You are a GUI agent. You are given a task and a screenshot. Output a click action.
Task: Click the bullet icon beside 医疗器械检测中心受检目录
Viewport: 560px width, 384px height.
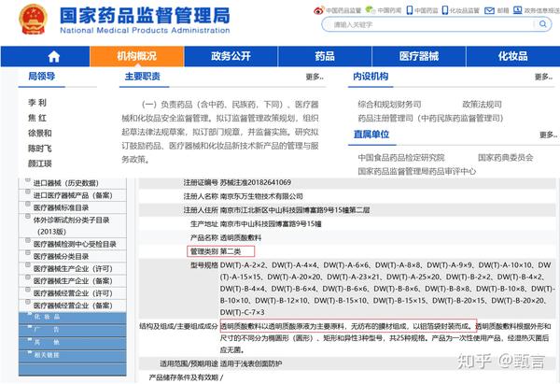tap(27, 241)
